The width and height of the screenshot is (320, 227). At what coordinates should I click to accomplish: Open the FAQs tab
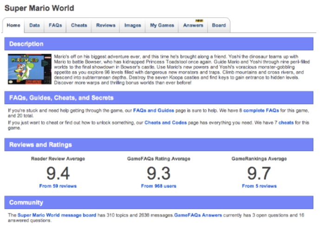[x=55, y=25]
